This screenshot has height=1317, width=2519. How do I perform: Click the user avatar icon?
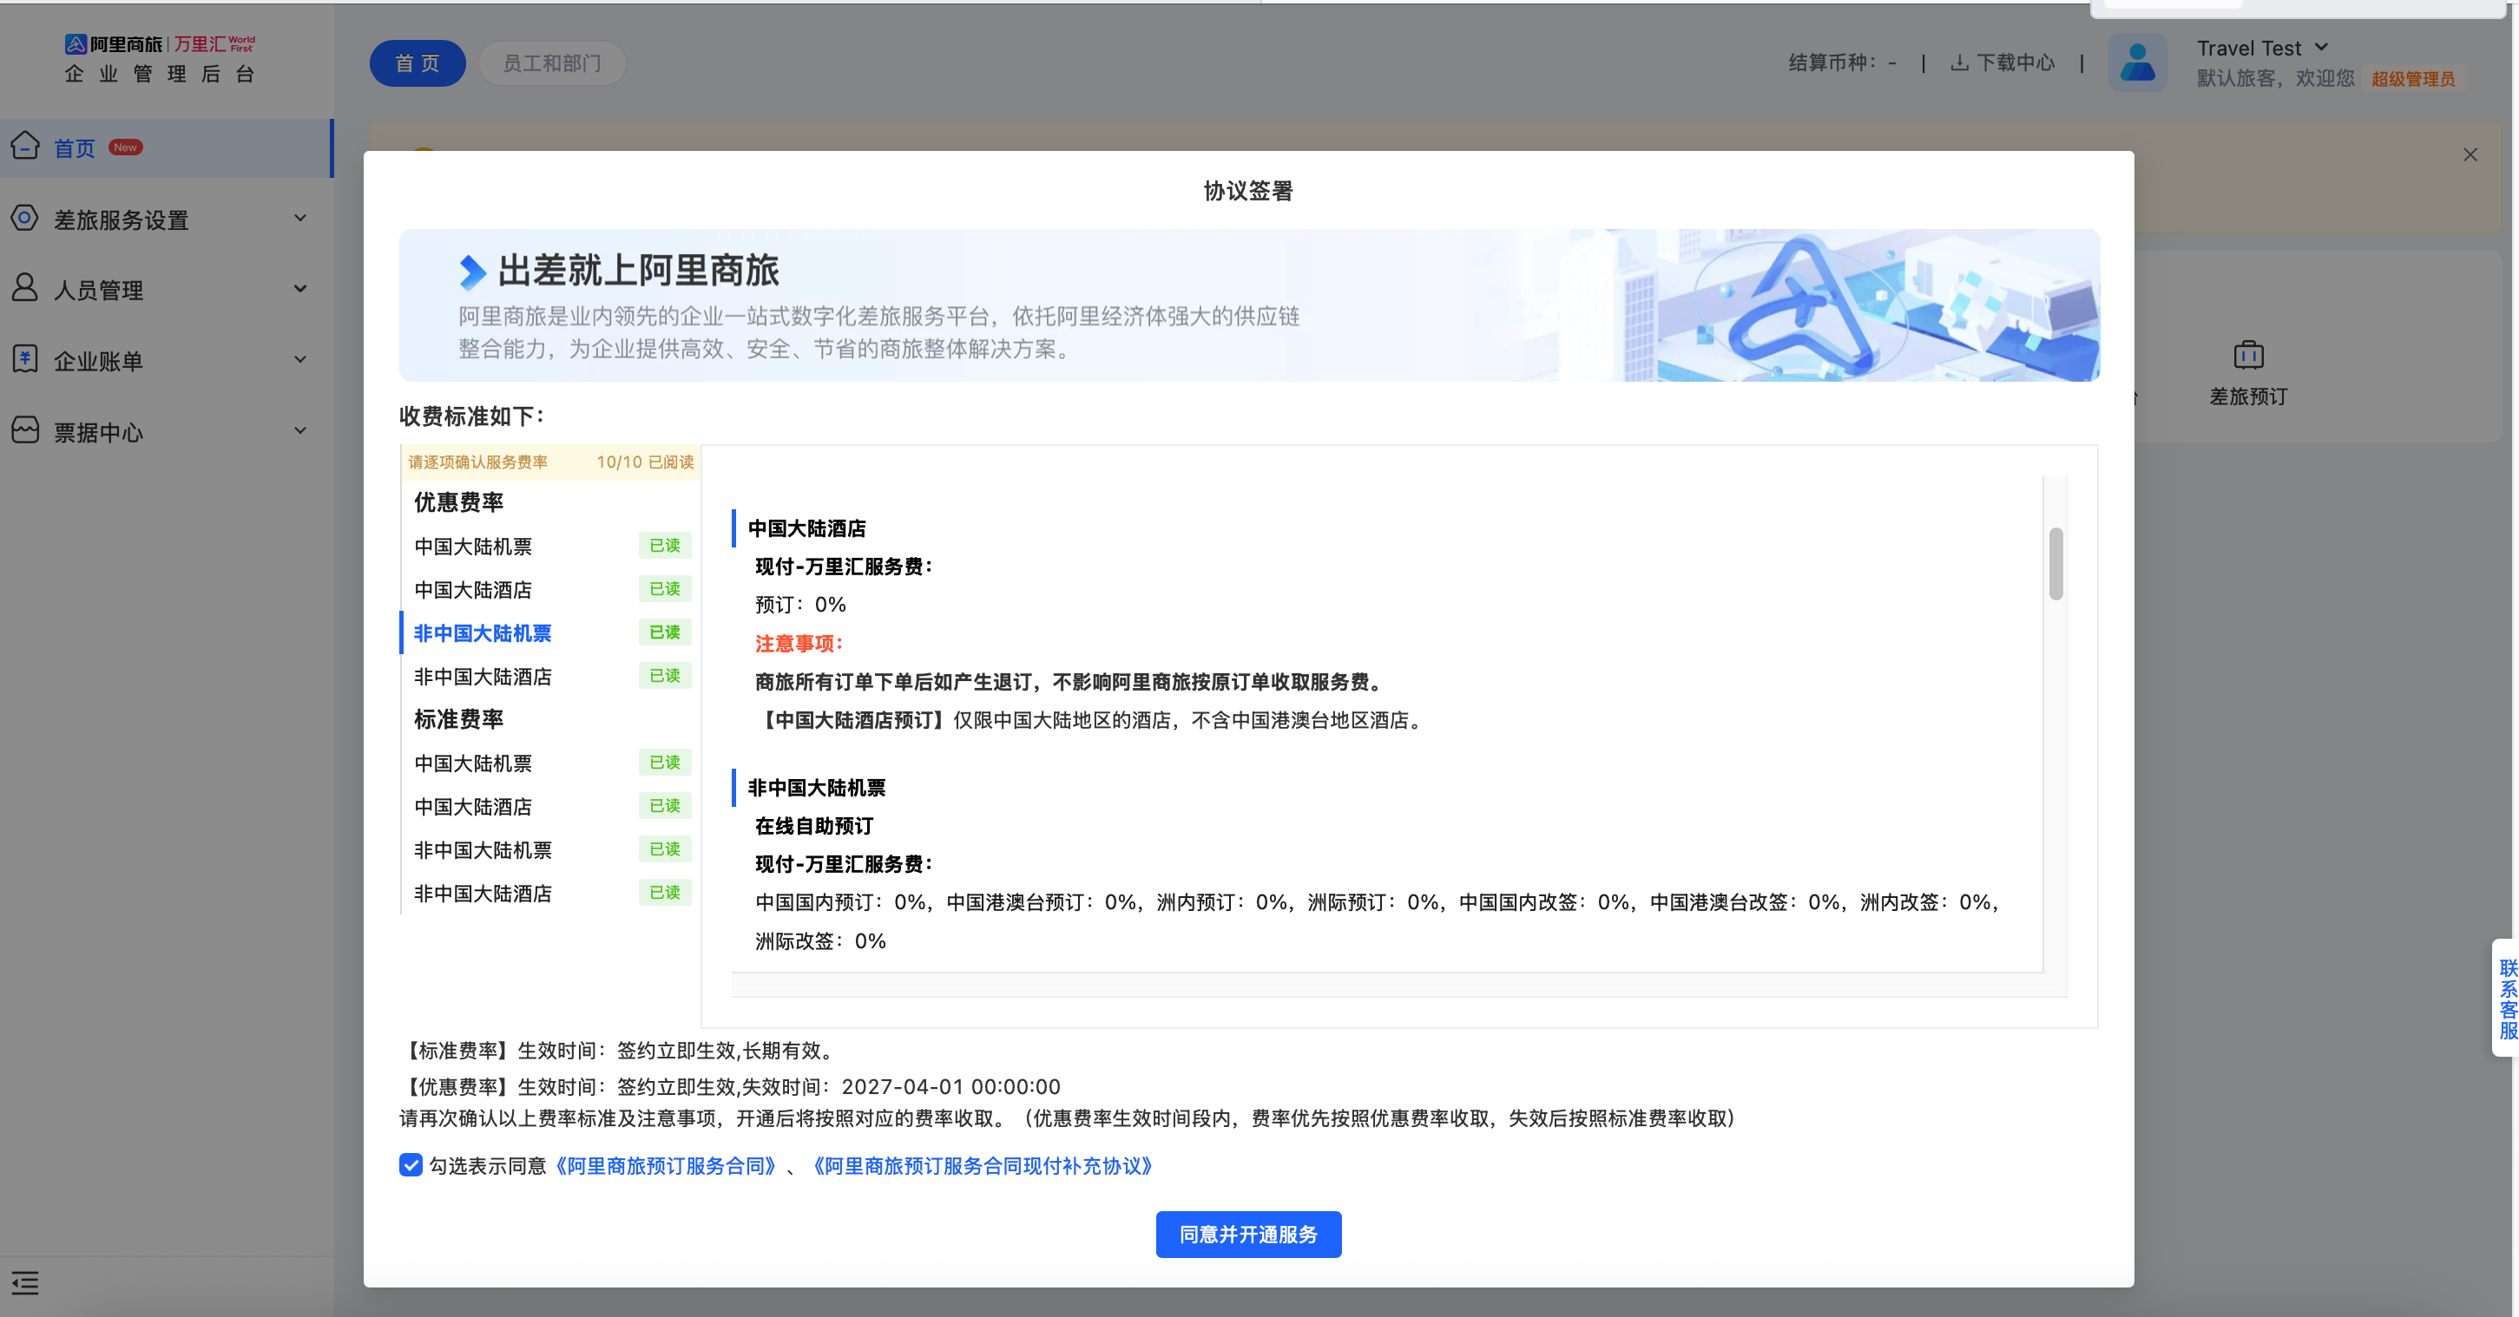pos(2138,62)
